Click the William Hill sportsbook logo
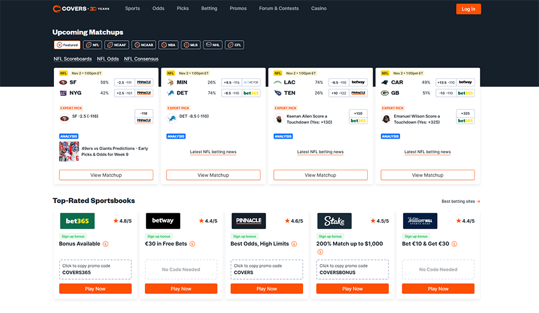This screenshot has height=313, width=539. coord(420,221)
